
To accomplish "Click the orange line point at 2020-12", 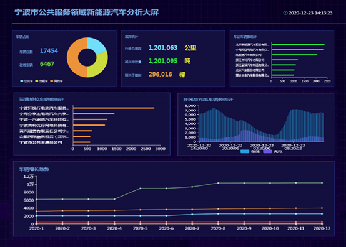I will 322,208.
